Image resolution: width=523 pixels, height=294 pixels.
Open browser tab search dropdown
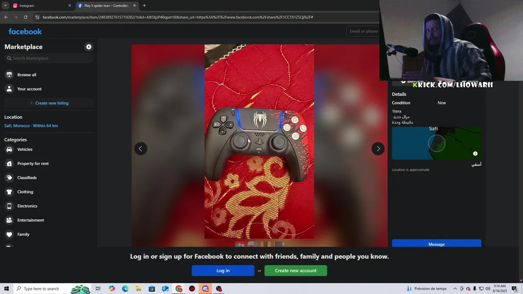pos(5,6)
